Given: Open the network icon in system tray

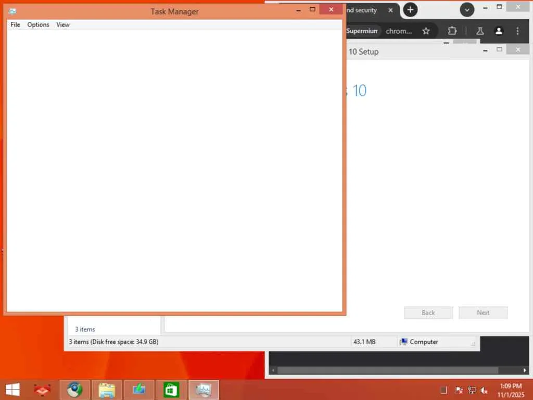Looking at the screenshot, I should coord(472,390).
